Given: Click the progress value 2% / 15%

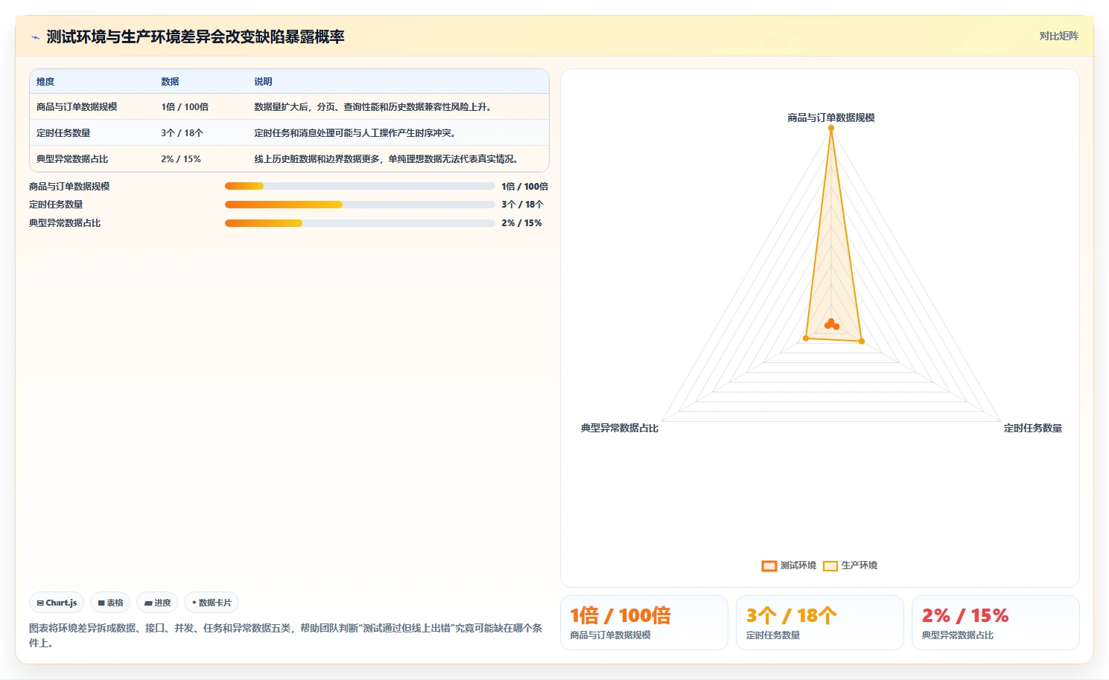Looking at the screenshot, I should point(521,223).
